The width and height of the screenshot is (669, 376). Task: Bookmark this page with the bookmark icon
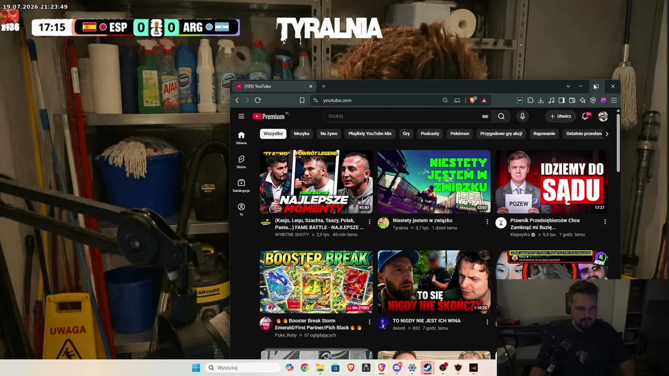(302, 100)
